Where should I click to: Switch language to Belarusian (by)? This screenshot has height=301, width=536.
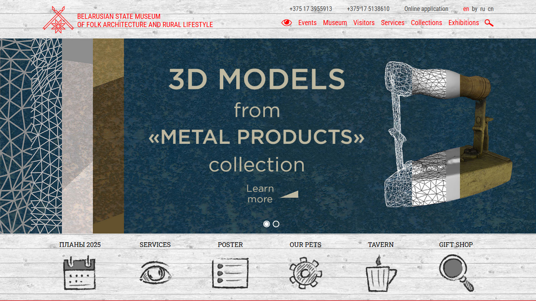(475, 9)
